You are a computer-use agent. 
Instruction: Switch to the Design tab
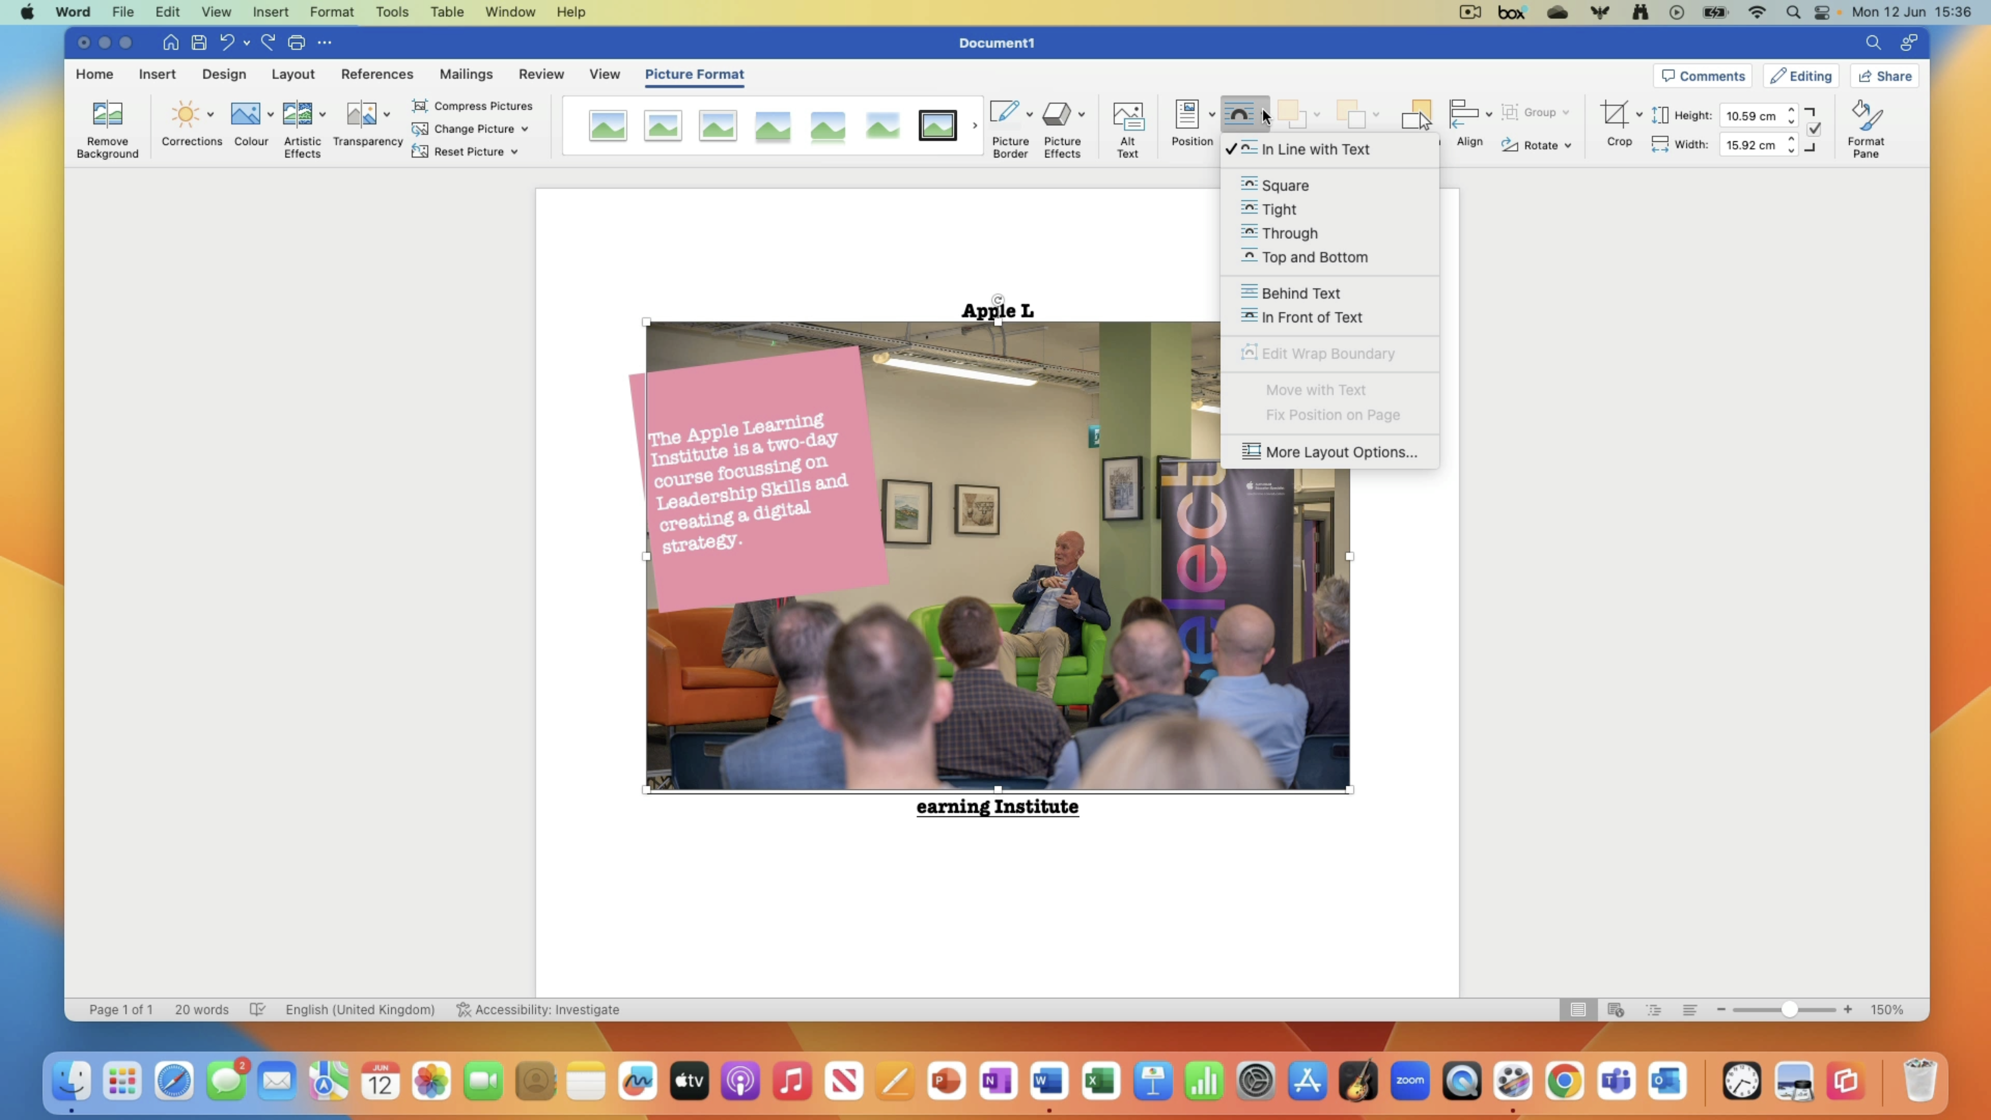click(x=224, y=74)
